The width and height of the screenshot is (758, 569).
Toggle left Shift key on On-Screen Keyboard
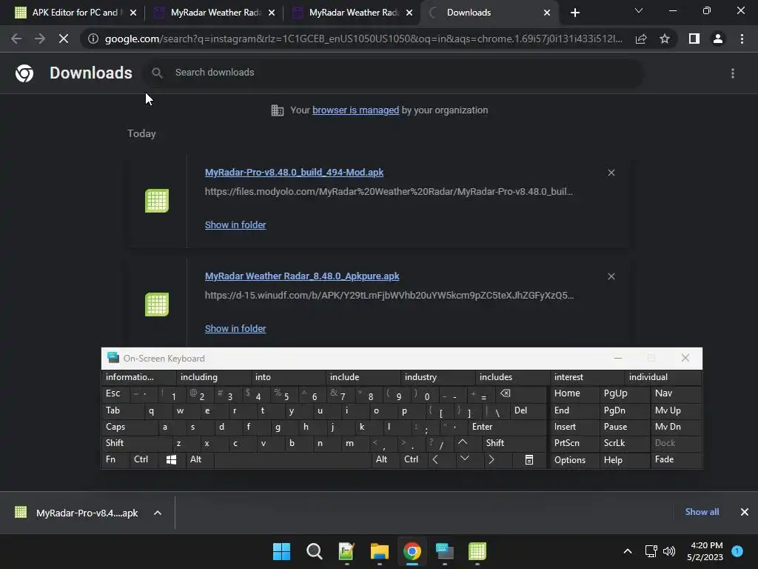(x=136, y=443)
